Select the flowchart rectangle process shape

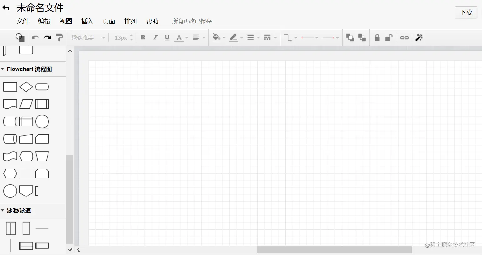tap(10, 87)
